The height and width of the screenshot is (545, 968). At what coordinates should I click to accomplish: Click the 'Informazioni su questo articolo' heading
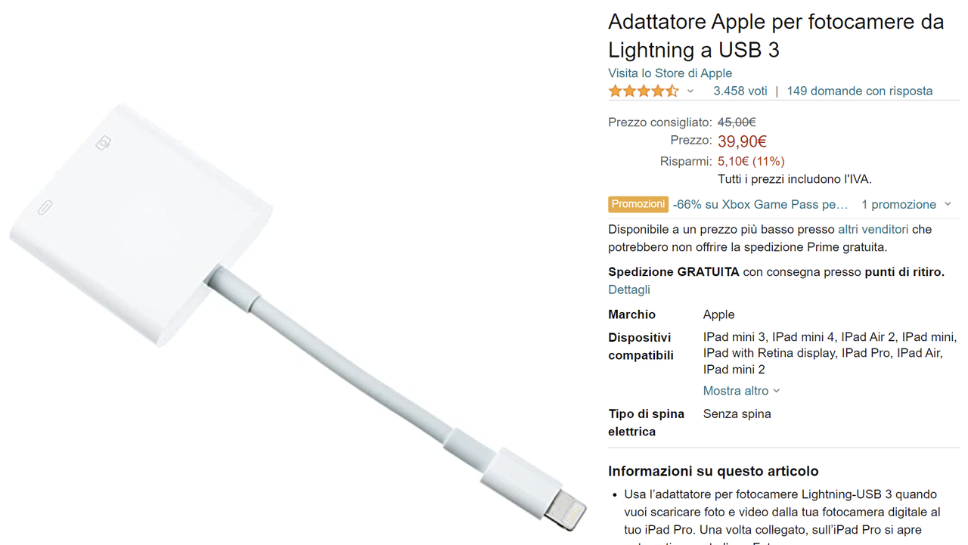713,471
